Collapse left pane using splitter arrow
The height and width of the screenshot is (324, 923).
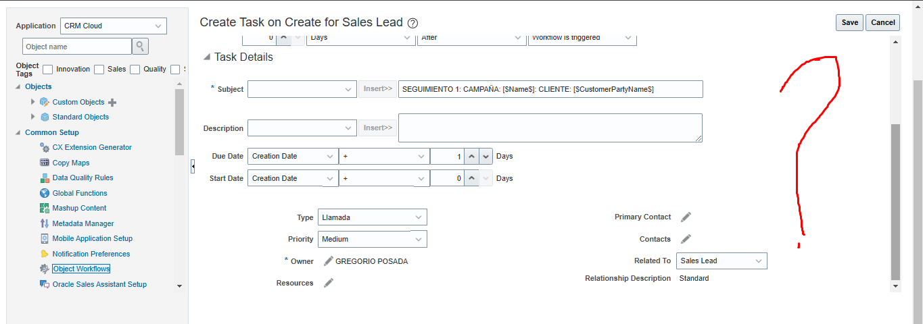(193, 166)
